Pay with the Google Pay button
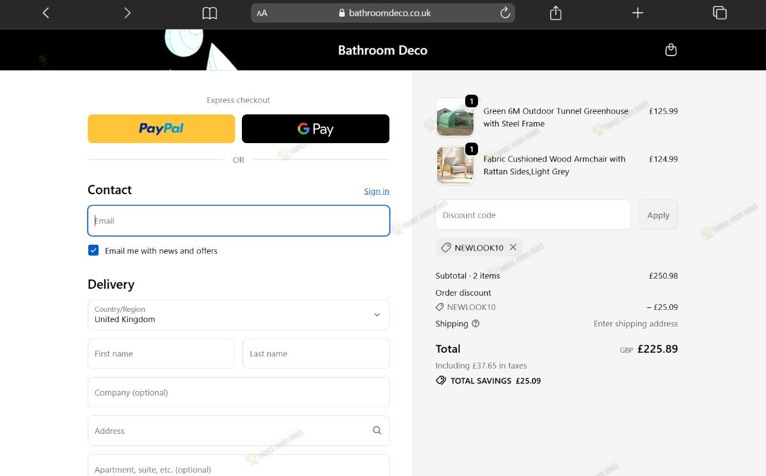Image resolution: width=766 pixels, height=476 pixels. [x=315, y=129]
